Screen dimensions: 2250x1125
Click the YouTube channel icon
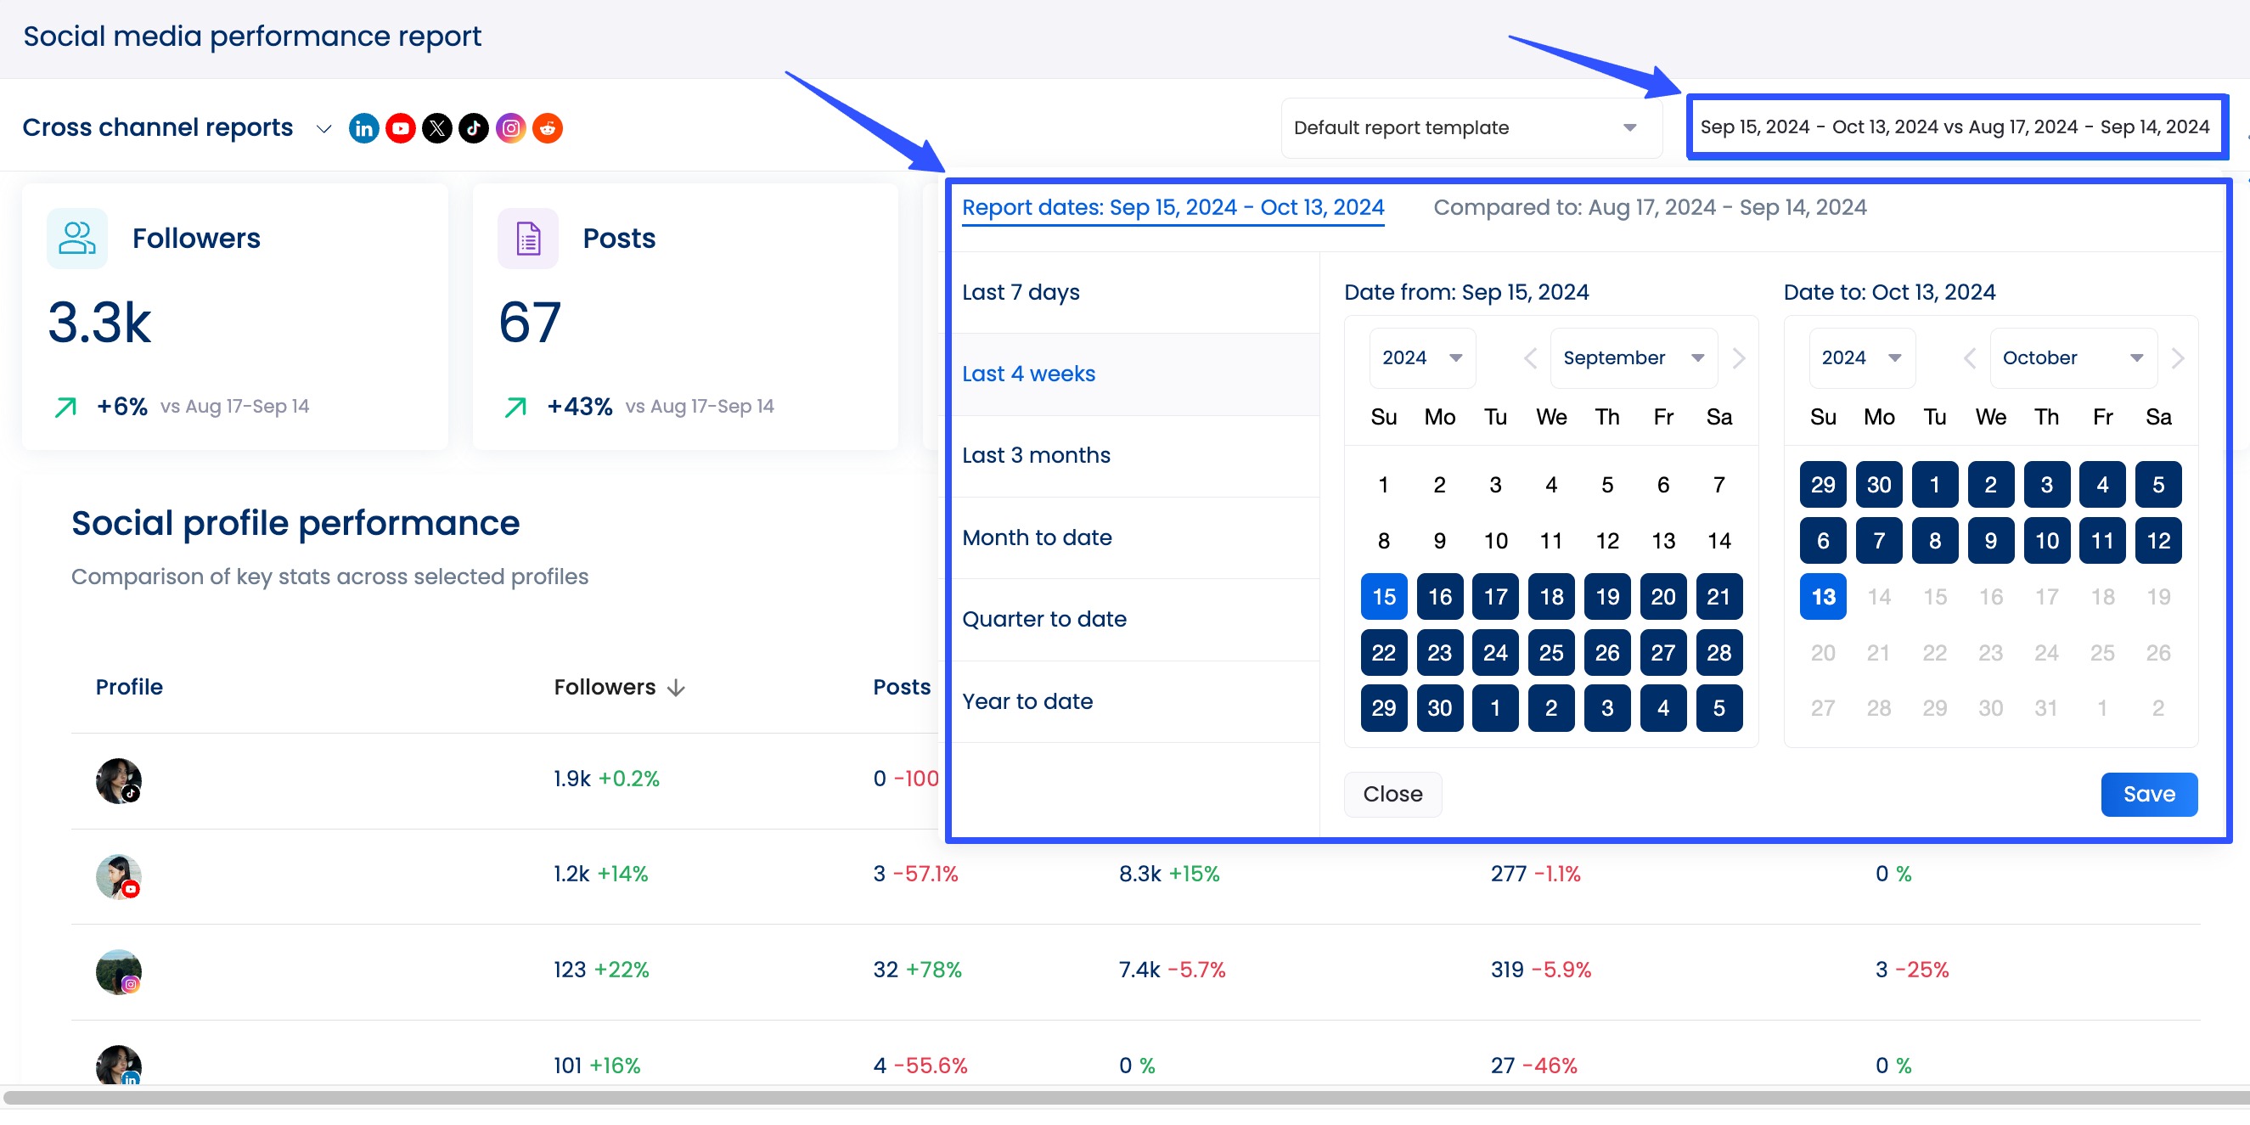[x=400, y=127]
